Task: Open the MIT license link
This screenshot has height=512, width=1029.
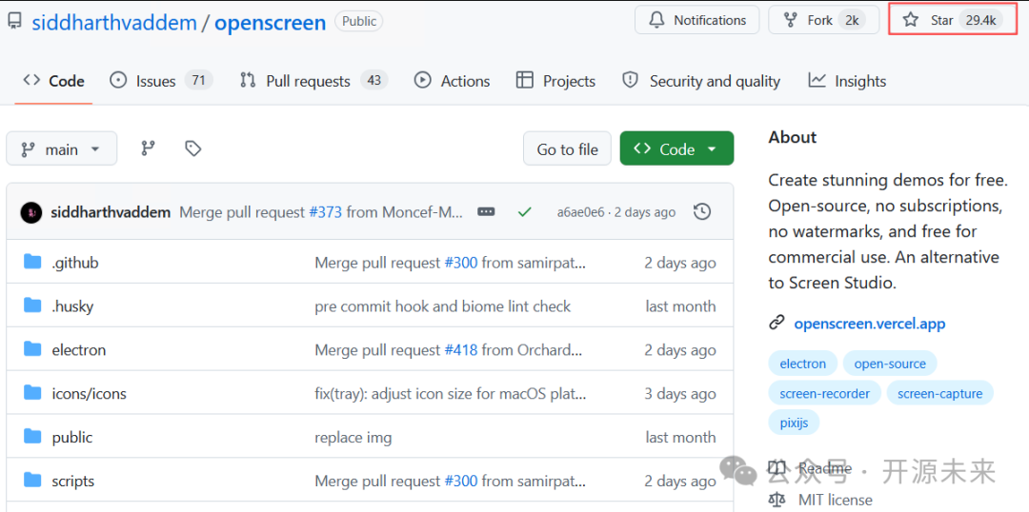Action: pyautogui.click(x=836, y=501)
